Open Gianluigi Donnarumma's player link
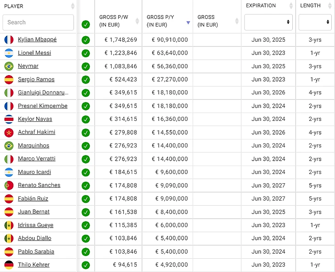This screenshot has height=272, width=335. point(43,92)
